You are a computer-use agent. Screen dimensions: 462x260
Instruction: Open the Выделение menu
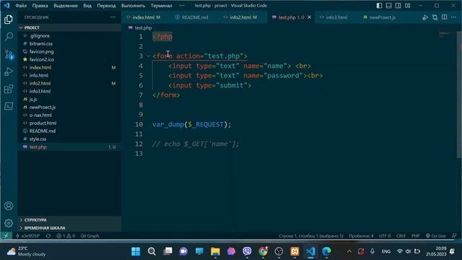(x=66, y=6)
